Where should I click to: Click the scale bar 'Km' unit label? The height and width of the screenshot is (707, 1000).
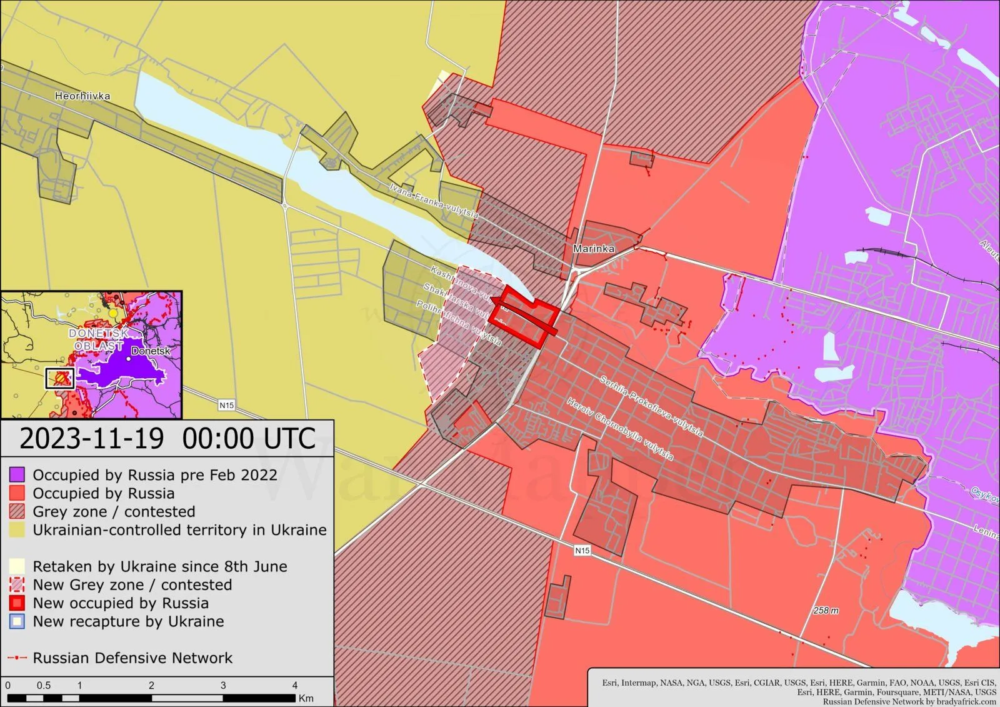306,698
